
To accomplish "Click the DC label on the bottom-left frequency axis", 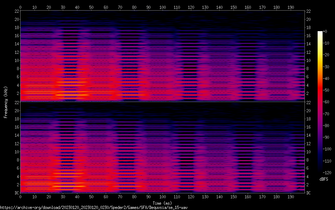I will point(16,193).
